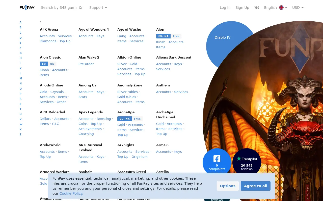The width and height of the screenshot is (323, 201).
Task: Open Allods Online Other link
Action: pyautogui.click(x=61, y=102)
